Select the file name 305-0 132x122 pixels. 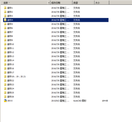coord(10,101)
